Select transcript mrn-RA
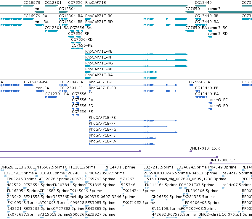252x219 pixels. (x=42, y=22)
